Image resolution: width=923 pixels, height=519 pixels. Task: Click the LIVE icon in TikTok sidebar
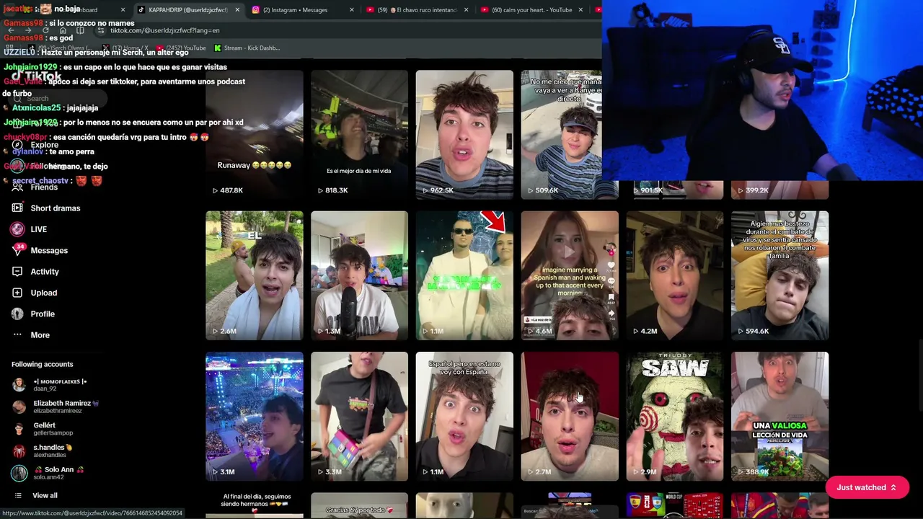17,229
